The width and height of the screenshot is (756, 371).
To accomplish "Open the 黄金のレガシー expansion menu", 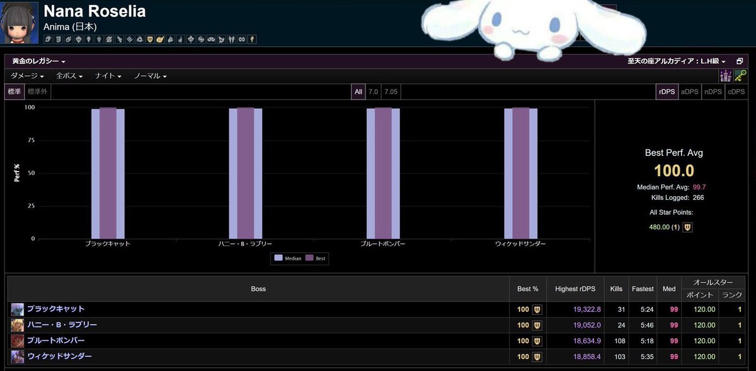I will coord(35,61).
